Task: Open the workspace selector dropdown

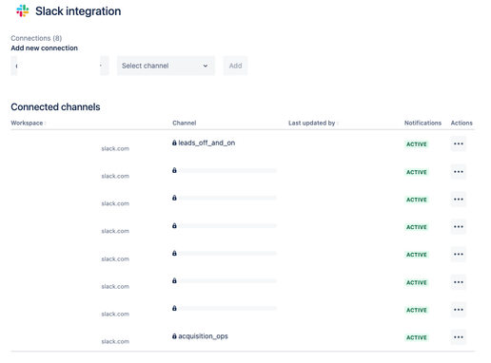Action: point(60,66)
